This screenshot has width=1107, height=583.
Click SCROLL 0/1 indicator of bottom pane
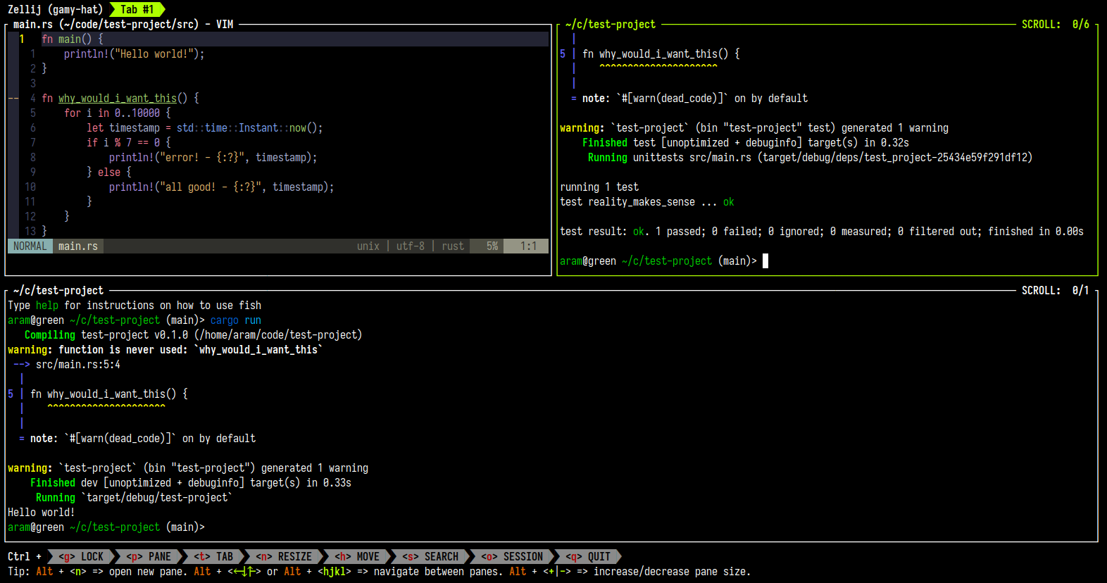pos(1055,290)
